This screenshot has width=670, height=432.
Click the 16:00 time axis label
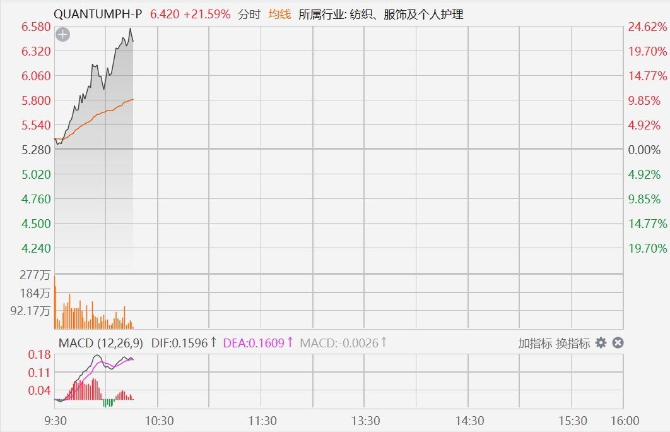625,421
